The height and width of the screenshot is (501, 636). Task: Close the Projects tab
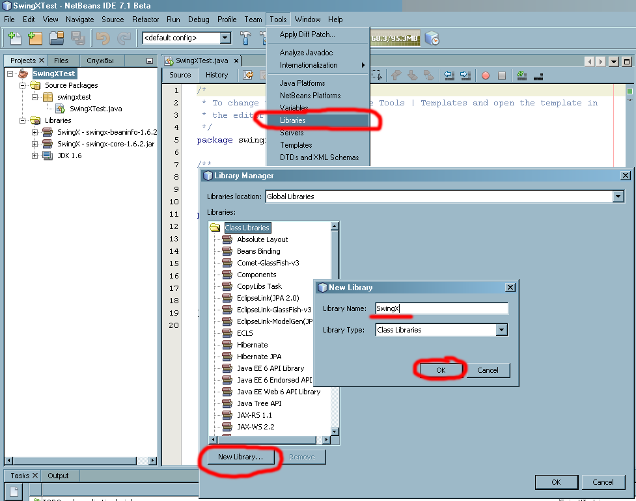pyautogui.click(x=42, y=60)
